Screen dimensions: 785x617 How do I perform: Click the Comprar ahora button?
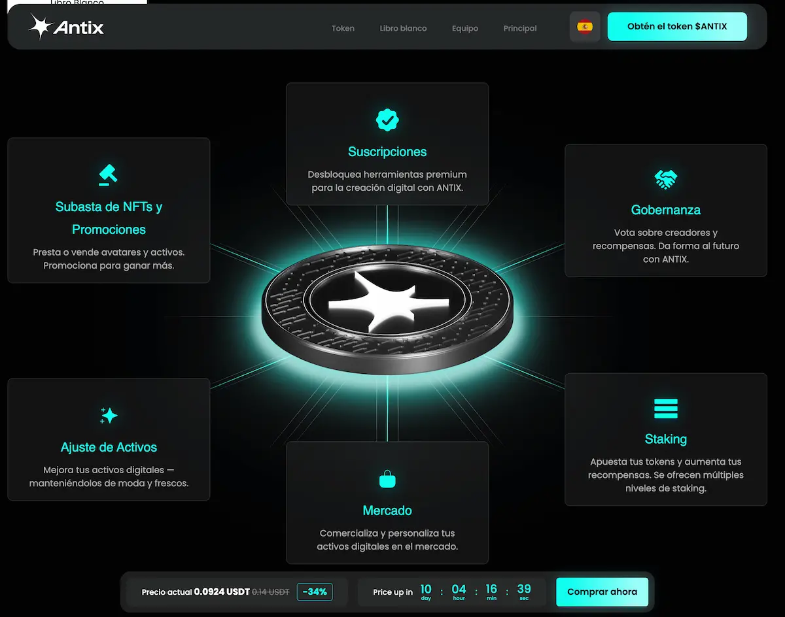pyautogui.click(x=602, y=592)
